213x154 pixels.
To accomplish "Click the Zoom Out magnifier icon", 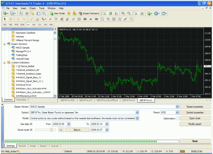I will point(129,13).
